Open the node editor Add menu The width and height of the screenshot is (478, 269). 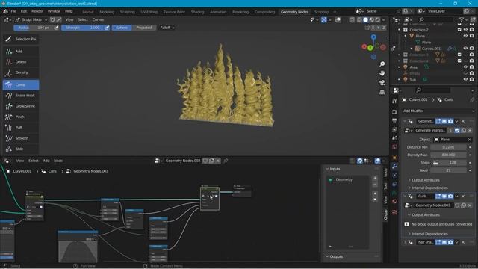(46, 161)
